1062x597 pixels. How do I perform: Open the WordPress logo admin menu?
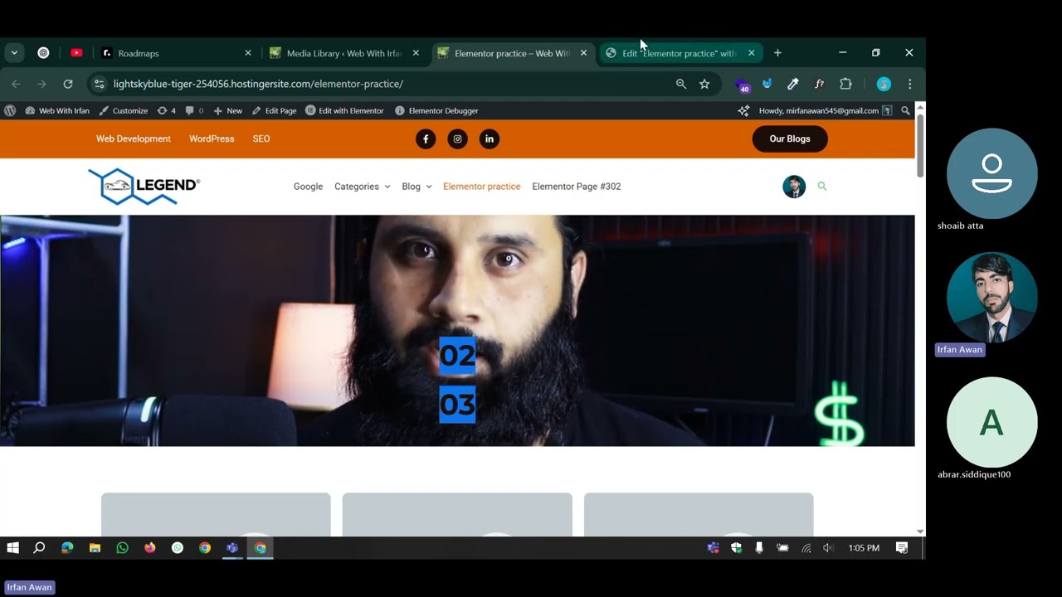click(10, 110)
